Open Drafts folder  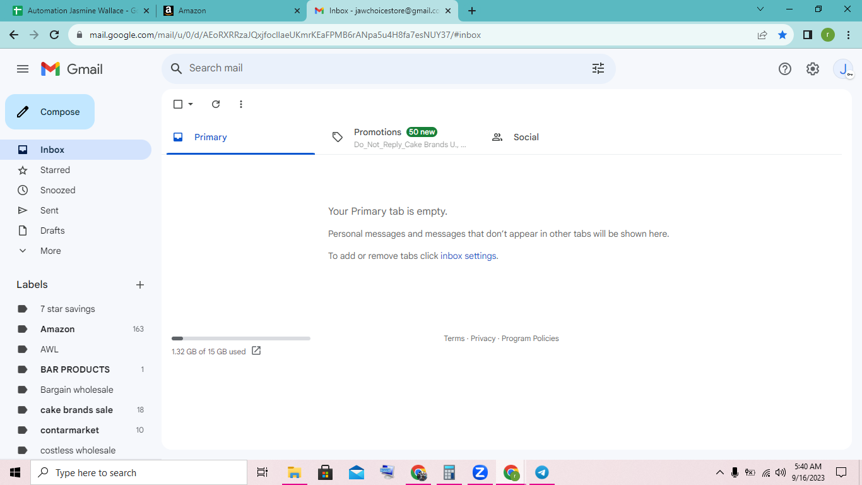tap(76, 231)
